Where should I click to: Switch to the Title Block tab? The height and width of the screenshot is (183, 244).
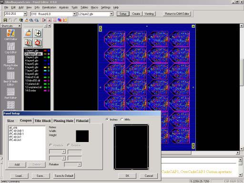coord(42,121)
